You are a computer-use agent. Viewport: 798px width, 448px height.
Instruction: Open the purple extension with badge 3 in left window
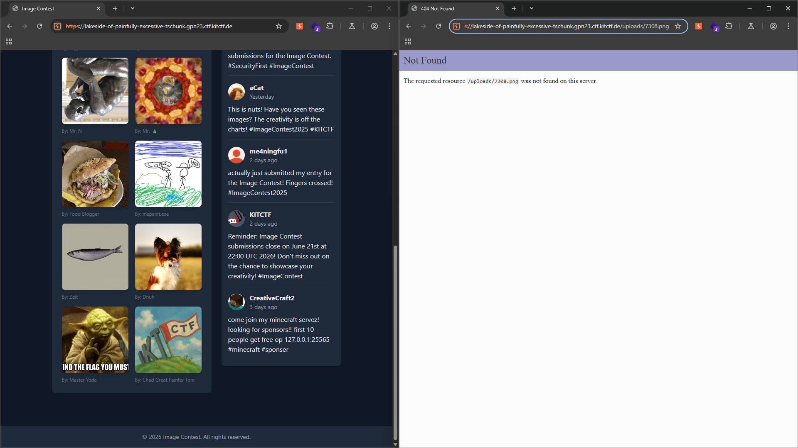pyautogui.click(x=315, y=27)
